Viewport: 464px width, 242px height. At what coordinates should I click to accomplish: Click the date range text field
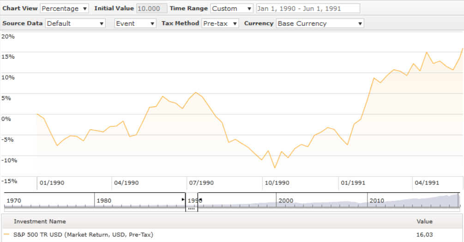(x=308, y=8)
